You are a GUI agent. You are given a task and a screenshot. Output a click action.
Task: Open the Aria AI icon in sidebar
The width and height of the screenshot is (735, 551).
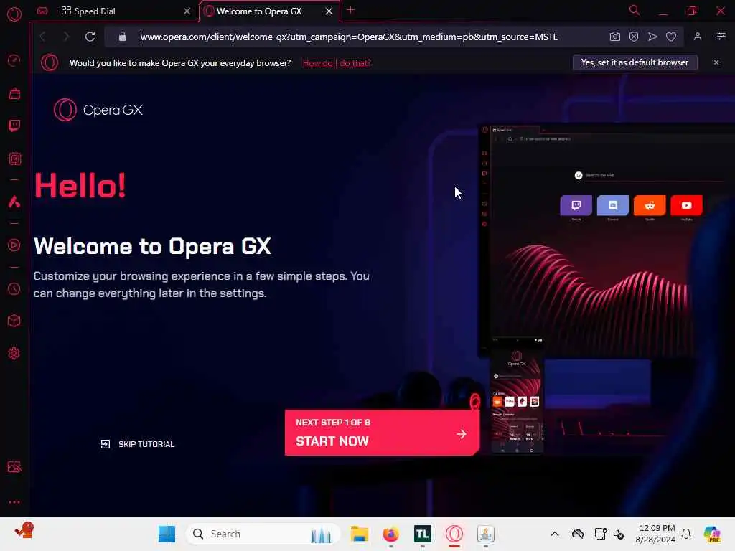[14, 202]
